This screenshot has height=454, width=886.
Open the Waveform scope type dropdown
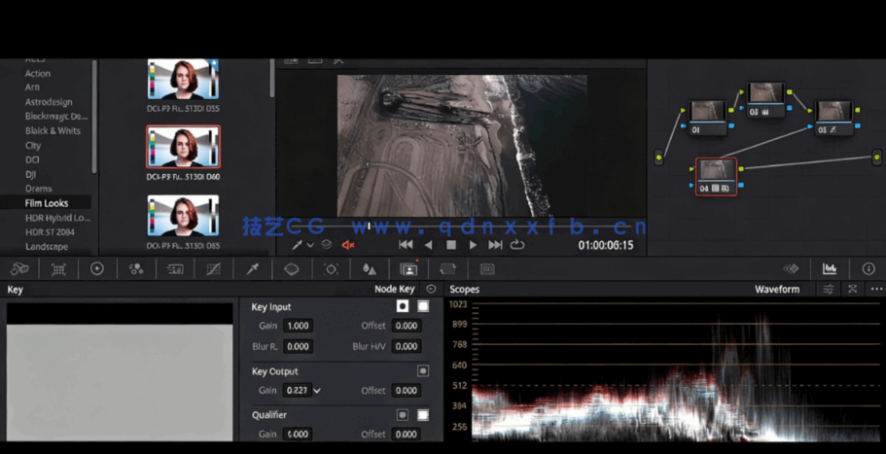pos(777,289)
